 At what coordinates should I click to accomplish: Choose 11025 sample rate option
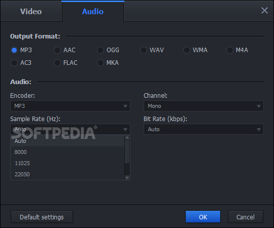coord(67,163)
